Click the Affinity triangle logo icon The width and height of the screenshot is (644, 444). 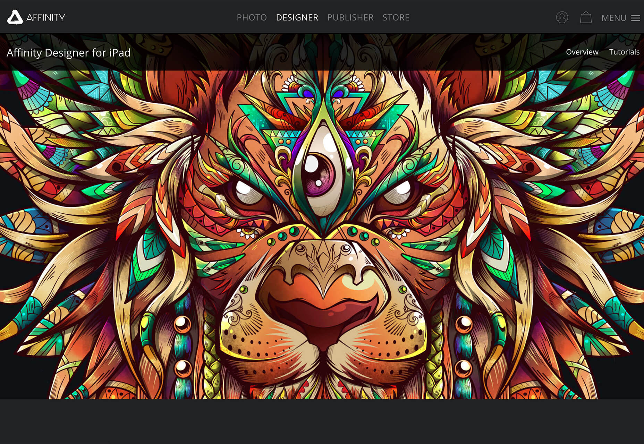[x=15, y=17]
